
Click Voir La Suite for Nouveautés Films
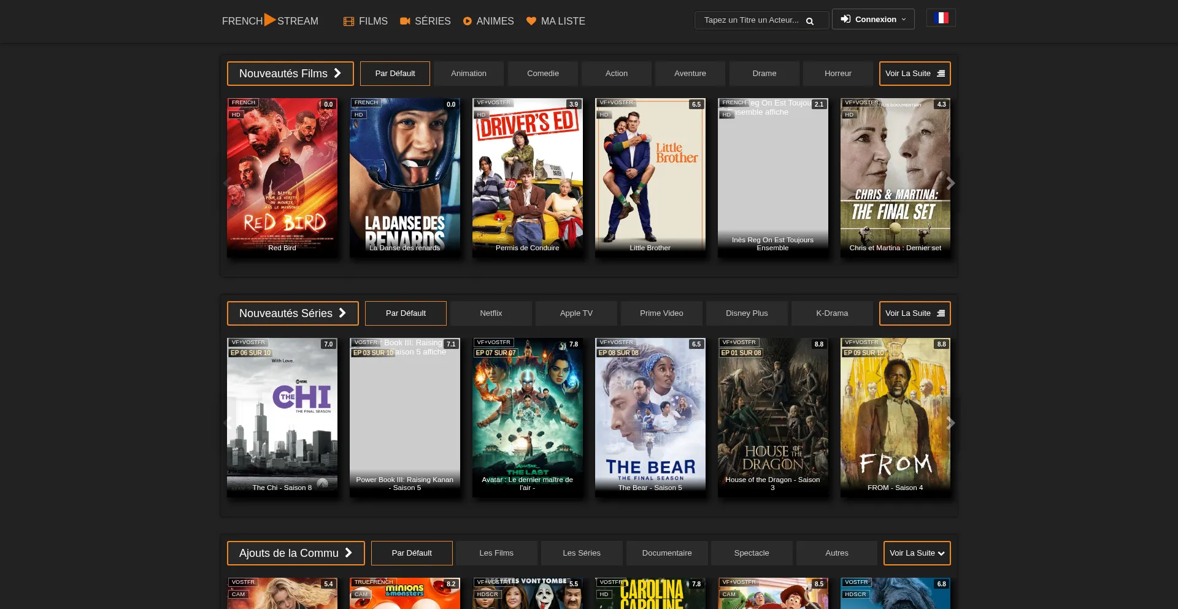[x=915, y=74]
